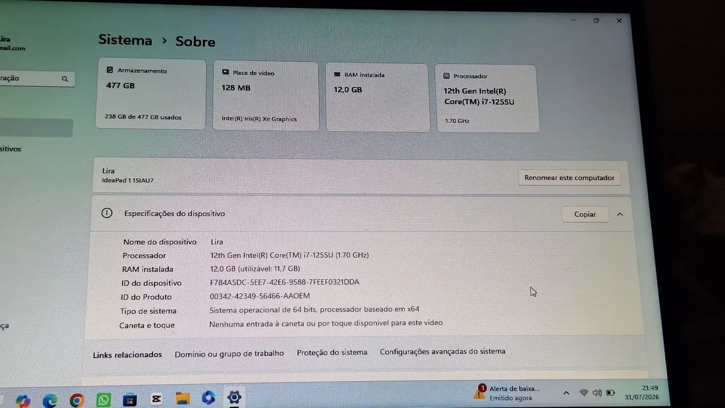
Task: Open Google Chrome from the taskbar
Action: click(77, 401)
